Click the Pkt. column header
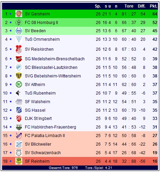Viewport: 160px width, 172px height. (x=154, y=6)
